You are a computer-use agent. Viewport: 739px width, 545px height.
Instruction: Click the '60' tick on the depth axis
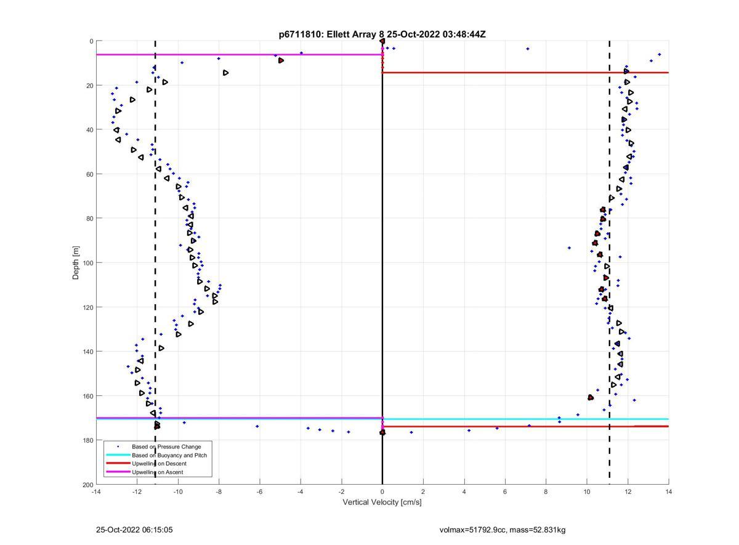click(89, 174)
